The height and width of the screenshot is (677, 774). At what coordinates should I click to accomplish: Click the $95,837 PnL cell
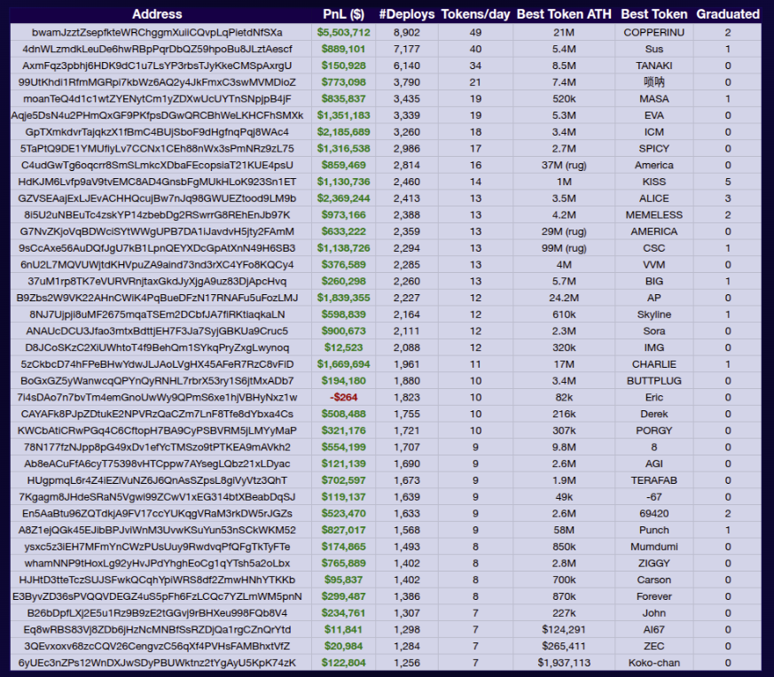[344, 580]
